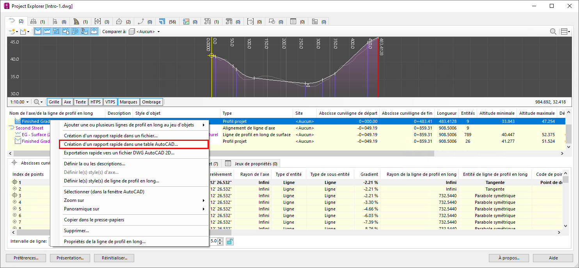Open the point groups tab showing 8
This screenshot has height=268, width=579.
(x=59, y=21)
